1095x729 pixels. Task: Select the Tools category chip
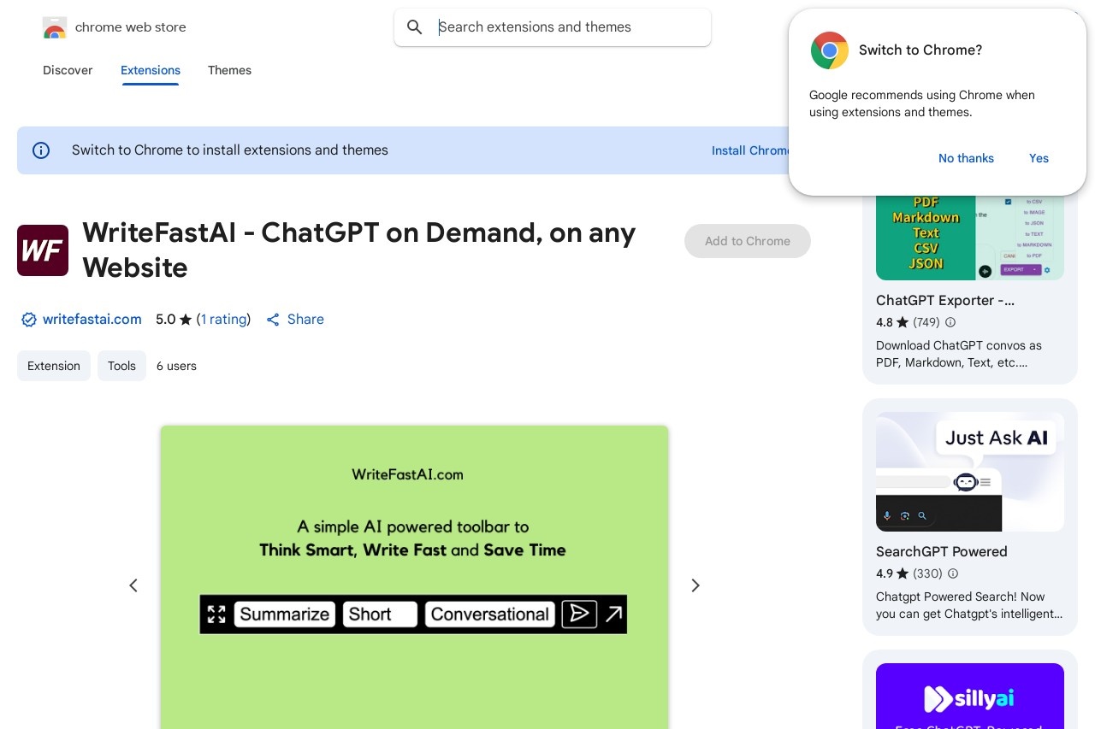click(x=121, y=366)
